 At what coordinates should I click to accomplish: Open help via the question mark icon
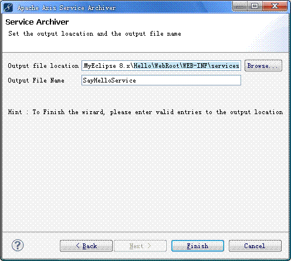18,245
